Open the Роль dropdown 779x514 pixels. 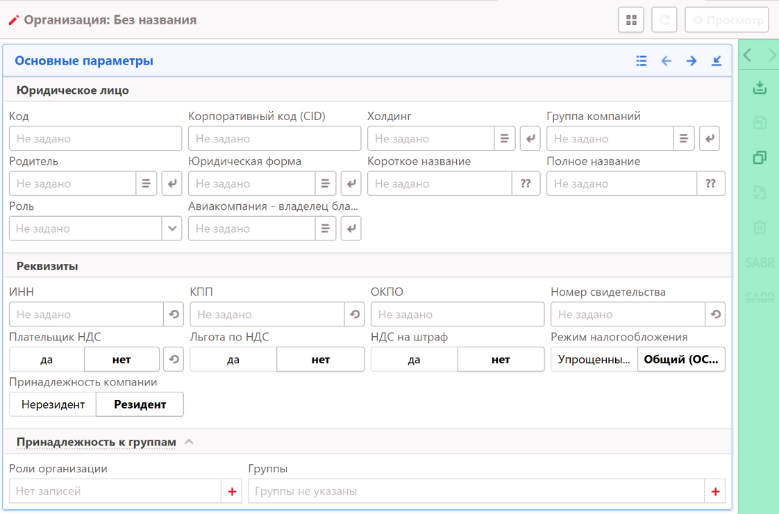click(x=172, y=229)
